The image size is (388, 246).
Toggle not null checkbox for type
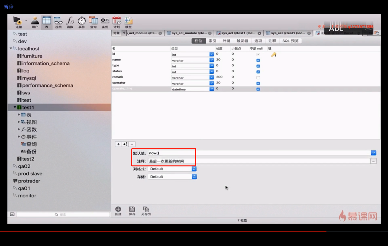[x=258, y=66]
